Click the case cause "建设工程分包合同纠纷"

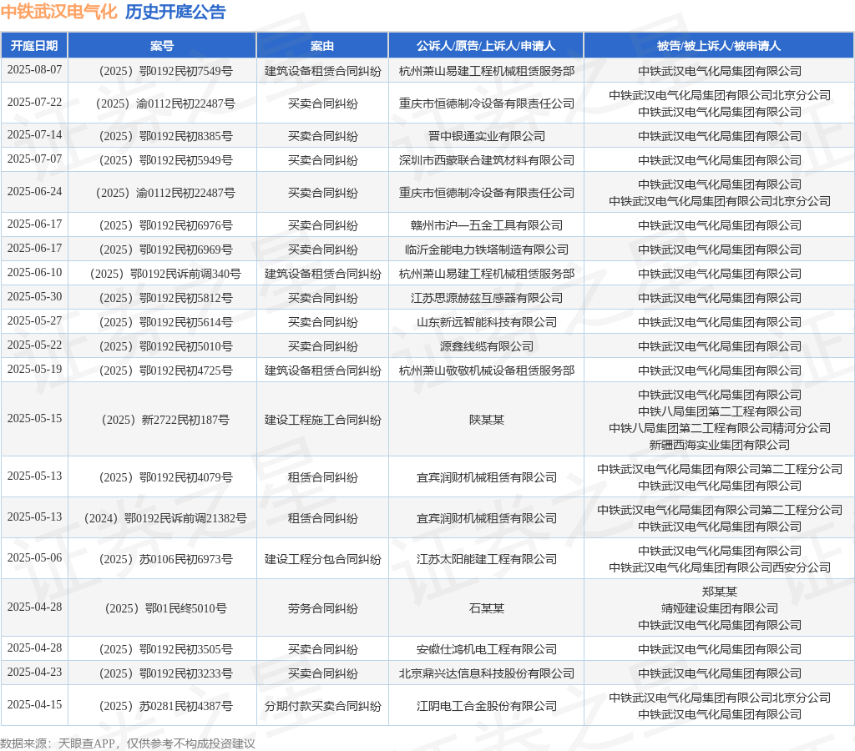coord(323,559)
